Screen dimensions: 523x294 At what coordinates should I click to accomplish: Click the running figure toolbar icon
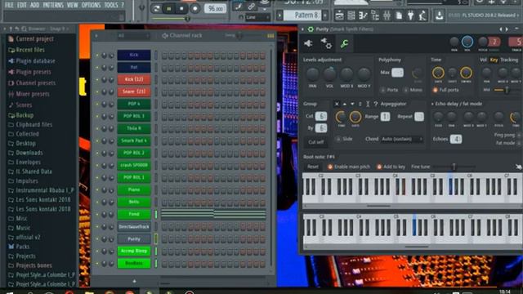pos(422,15)
